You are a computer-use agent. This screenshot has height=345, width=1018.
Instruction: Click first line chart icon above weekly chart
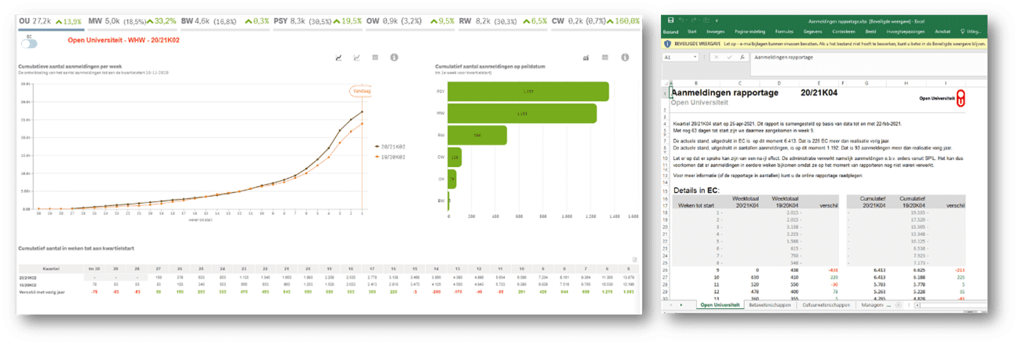click(x=338, y=58)
